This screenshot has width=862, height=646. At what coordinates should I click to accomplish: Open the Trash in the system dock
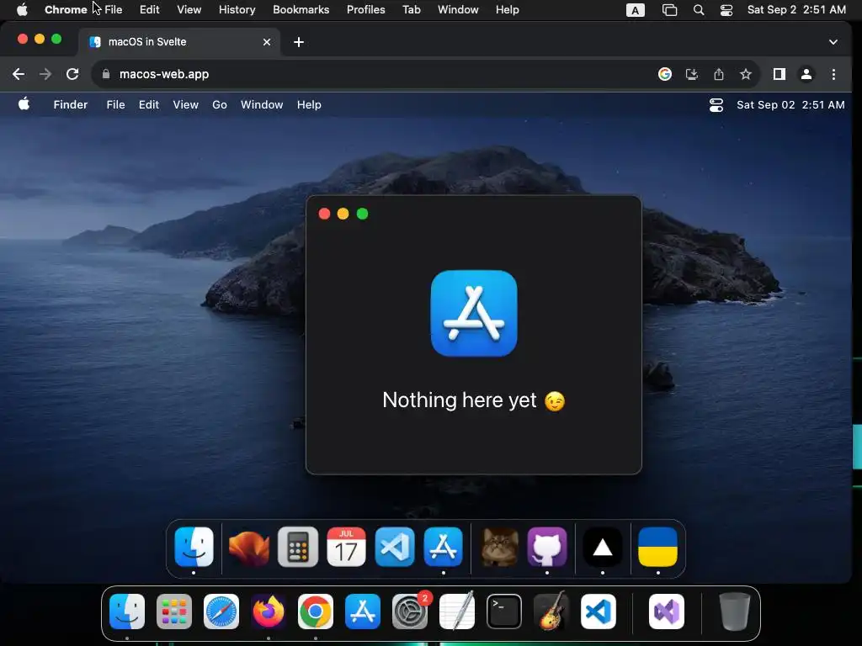734,612
